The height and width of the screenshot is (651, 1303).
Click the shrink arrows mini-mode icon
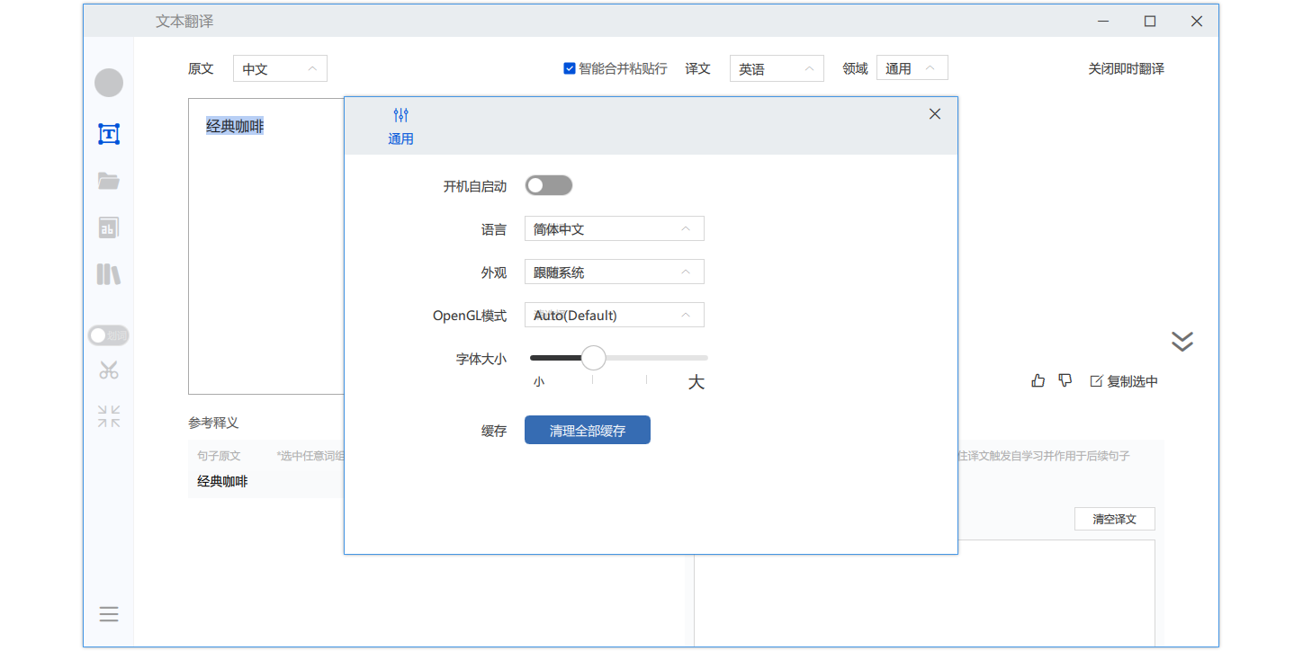click(109, 416)
